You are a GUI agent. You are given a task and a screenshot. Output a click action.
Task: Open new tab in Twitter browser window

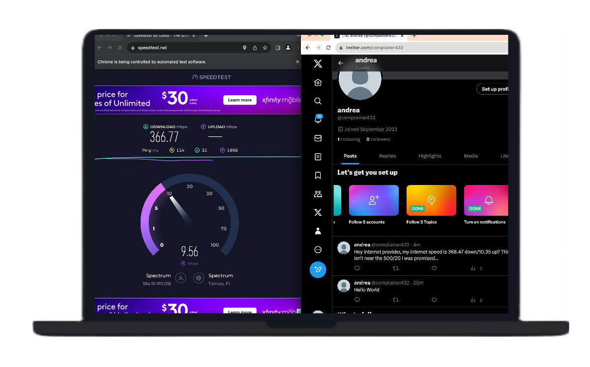coord(414,36)
